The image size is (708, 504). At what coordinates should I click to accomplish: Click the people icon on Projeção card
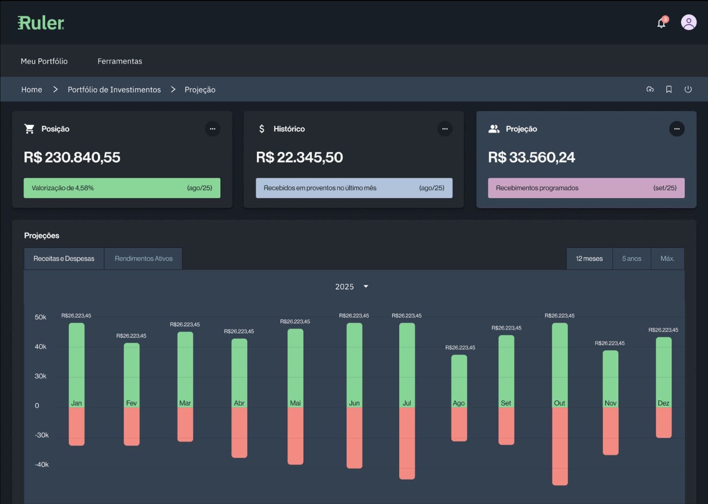click(x=494, y=129)
